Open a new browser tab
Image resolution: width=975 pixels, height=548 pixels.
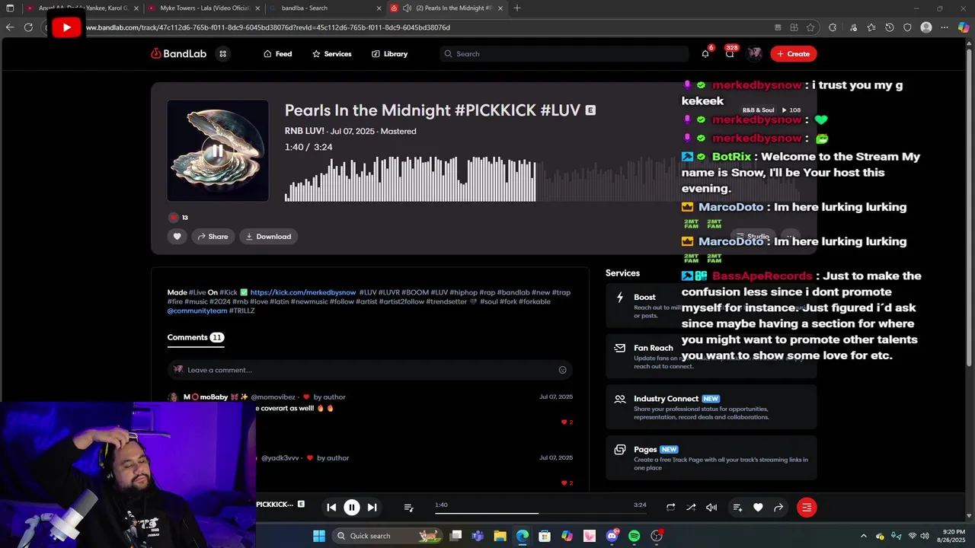[517, 8]
